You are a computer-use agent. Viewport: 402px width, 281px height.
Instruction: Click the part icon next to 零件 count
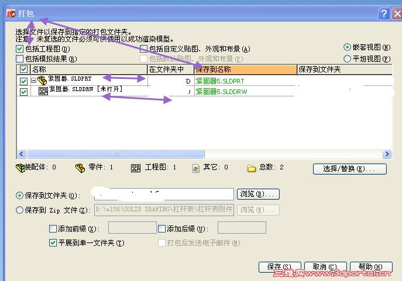click(80, 168)
